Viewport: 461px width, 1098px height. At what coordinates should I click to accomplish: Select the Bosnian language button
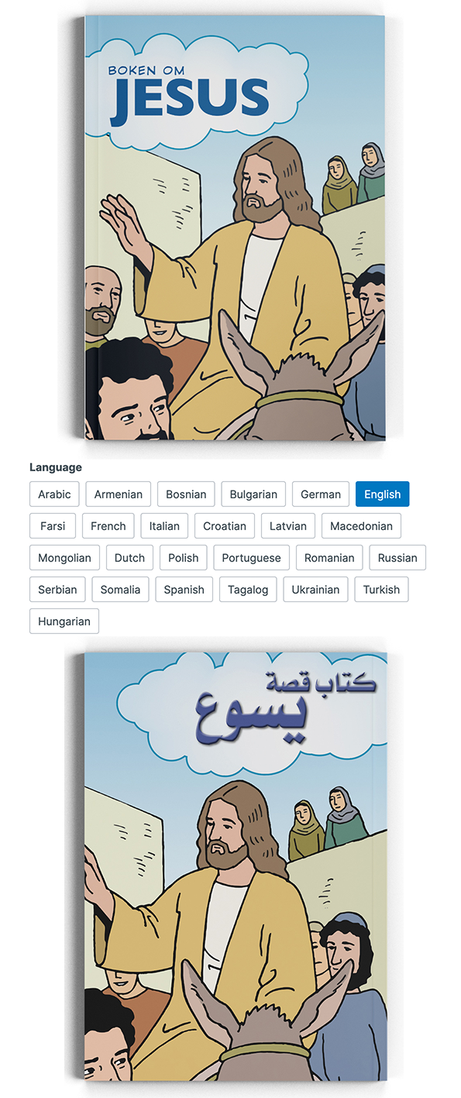[186, 494]
